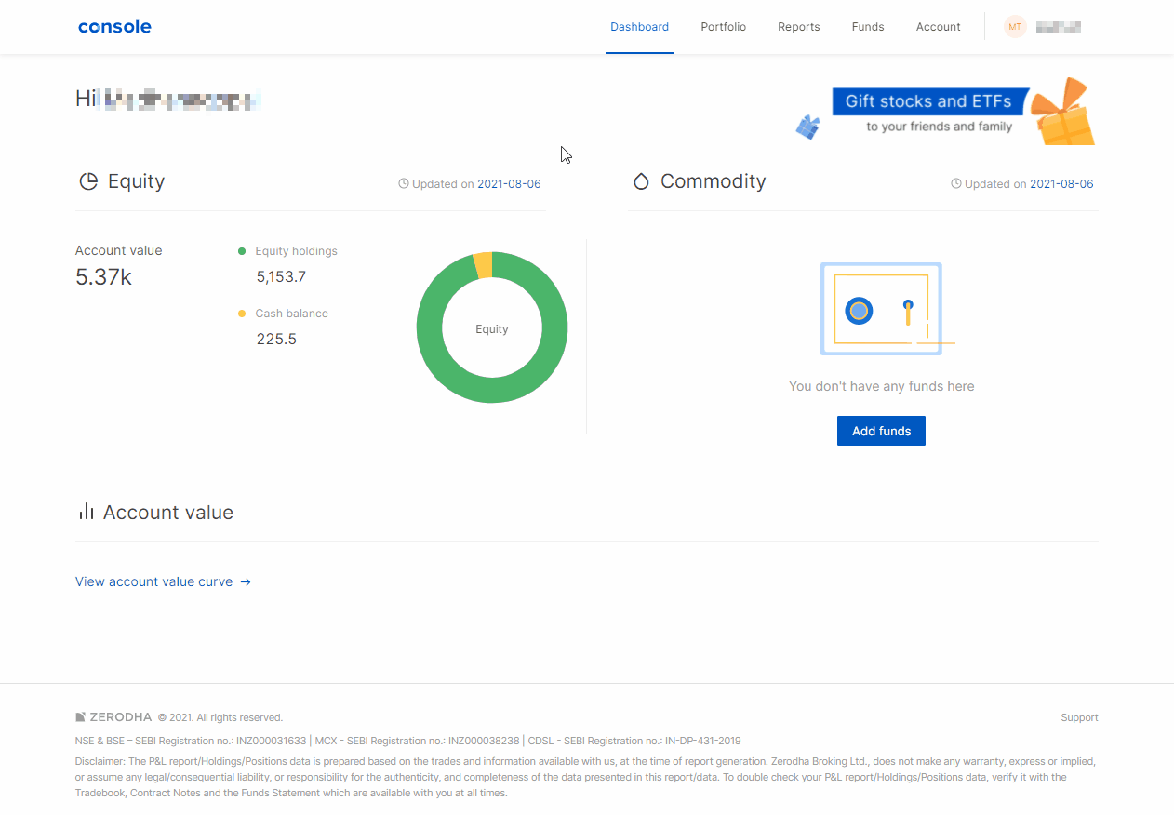Screen dimensions: 1174x815
Task: Click the Commodity droplet icon
Action: tap(641, 181)
